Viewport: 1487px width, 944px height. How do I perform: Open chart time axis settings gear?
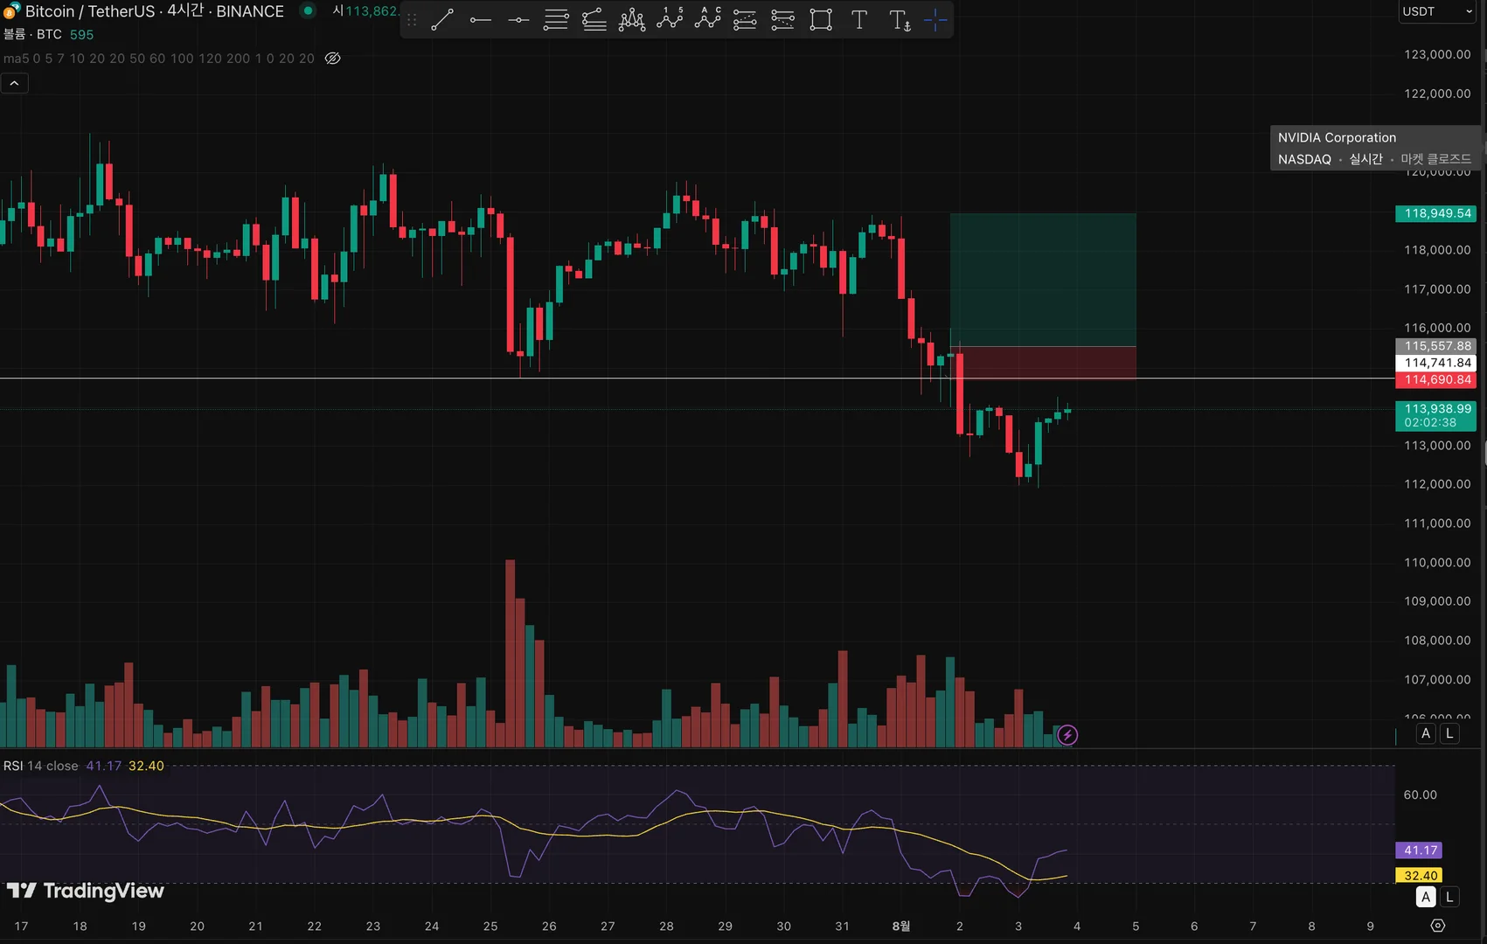1438,926
